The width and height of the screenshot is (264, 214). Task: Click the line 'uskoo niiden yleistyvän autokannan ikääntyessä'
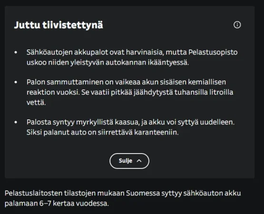108,62
